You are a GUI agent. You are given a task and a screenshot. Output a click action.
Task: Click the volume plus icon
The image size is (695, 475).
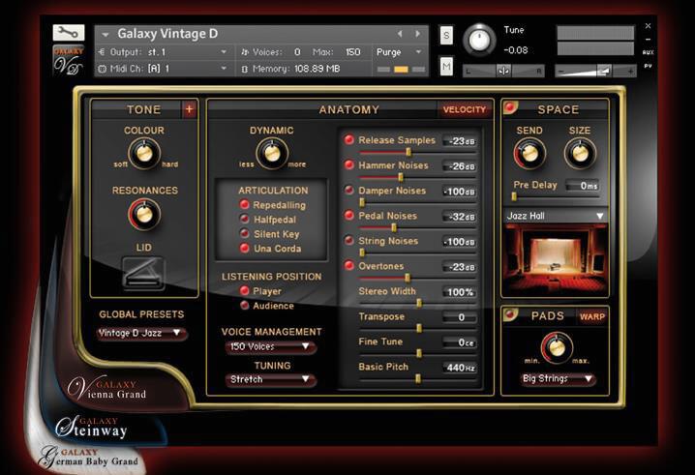point(630,72)
